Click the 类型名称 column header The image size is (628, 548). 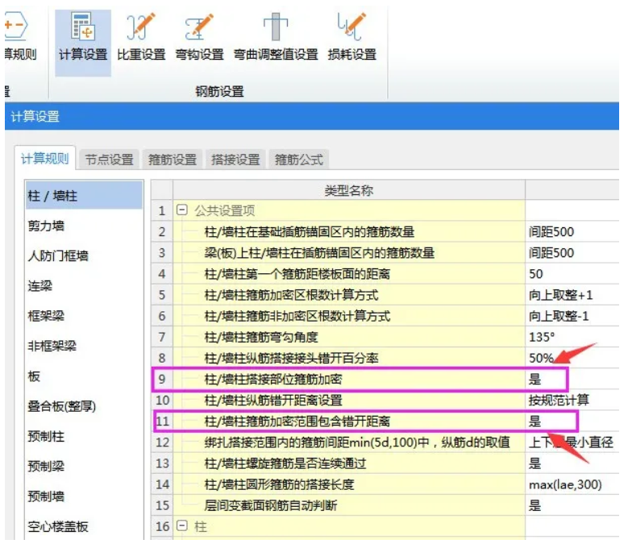pos(349,190)
